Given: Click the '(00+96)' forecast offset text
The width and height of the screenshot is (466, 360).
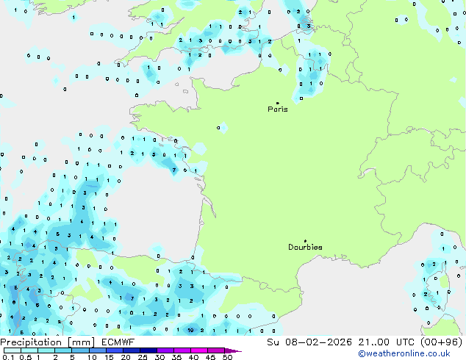Looking at the screenshot, I should click(442, 342).
